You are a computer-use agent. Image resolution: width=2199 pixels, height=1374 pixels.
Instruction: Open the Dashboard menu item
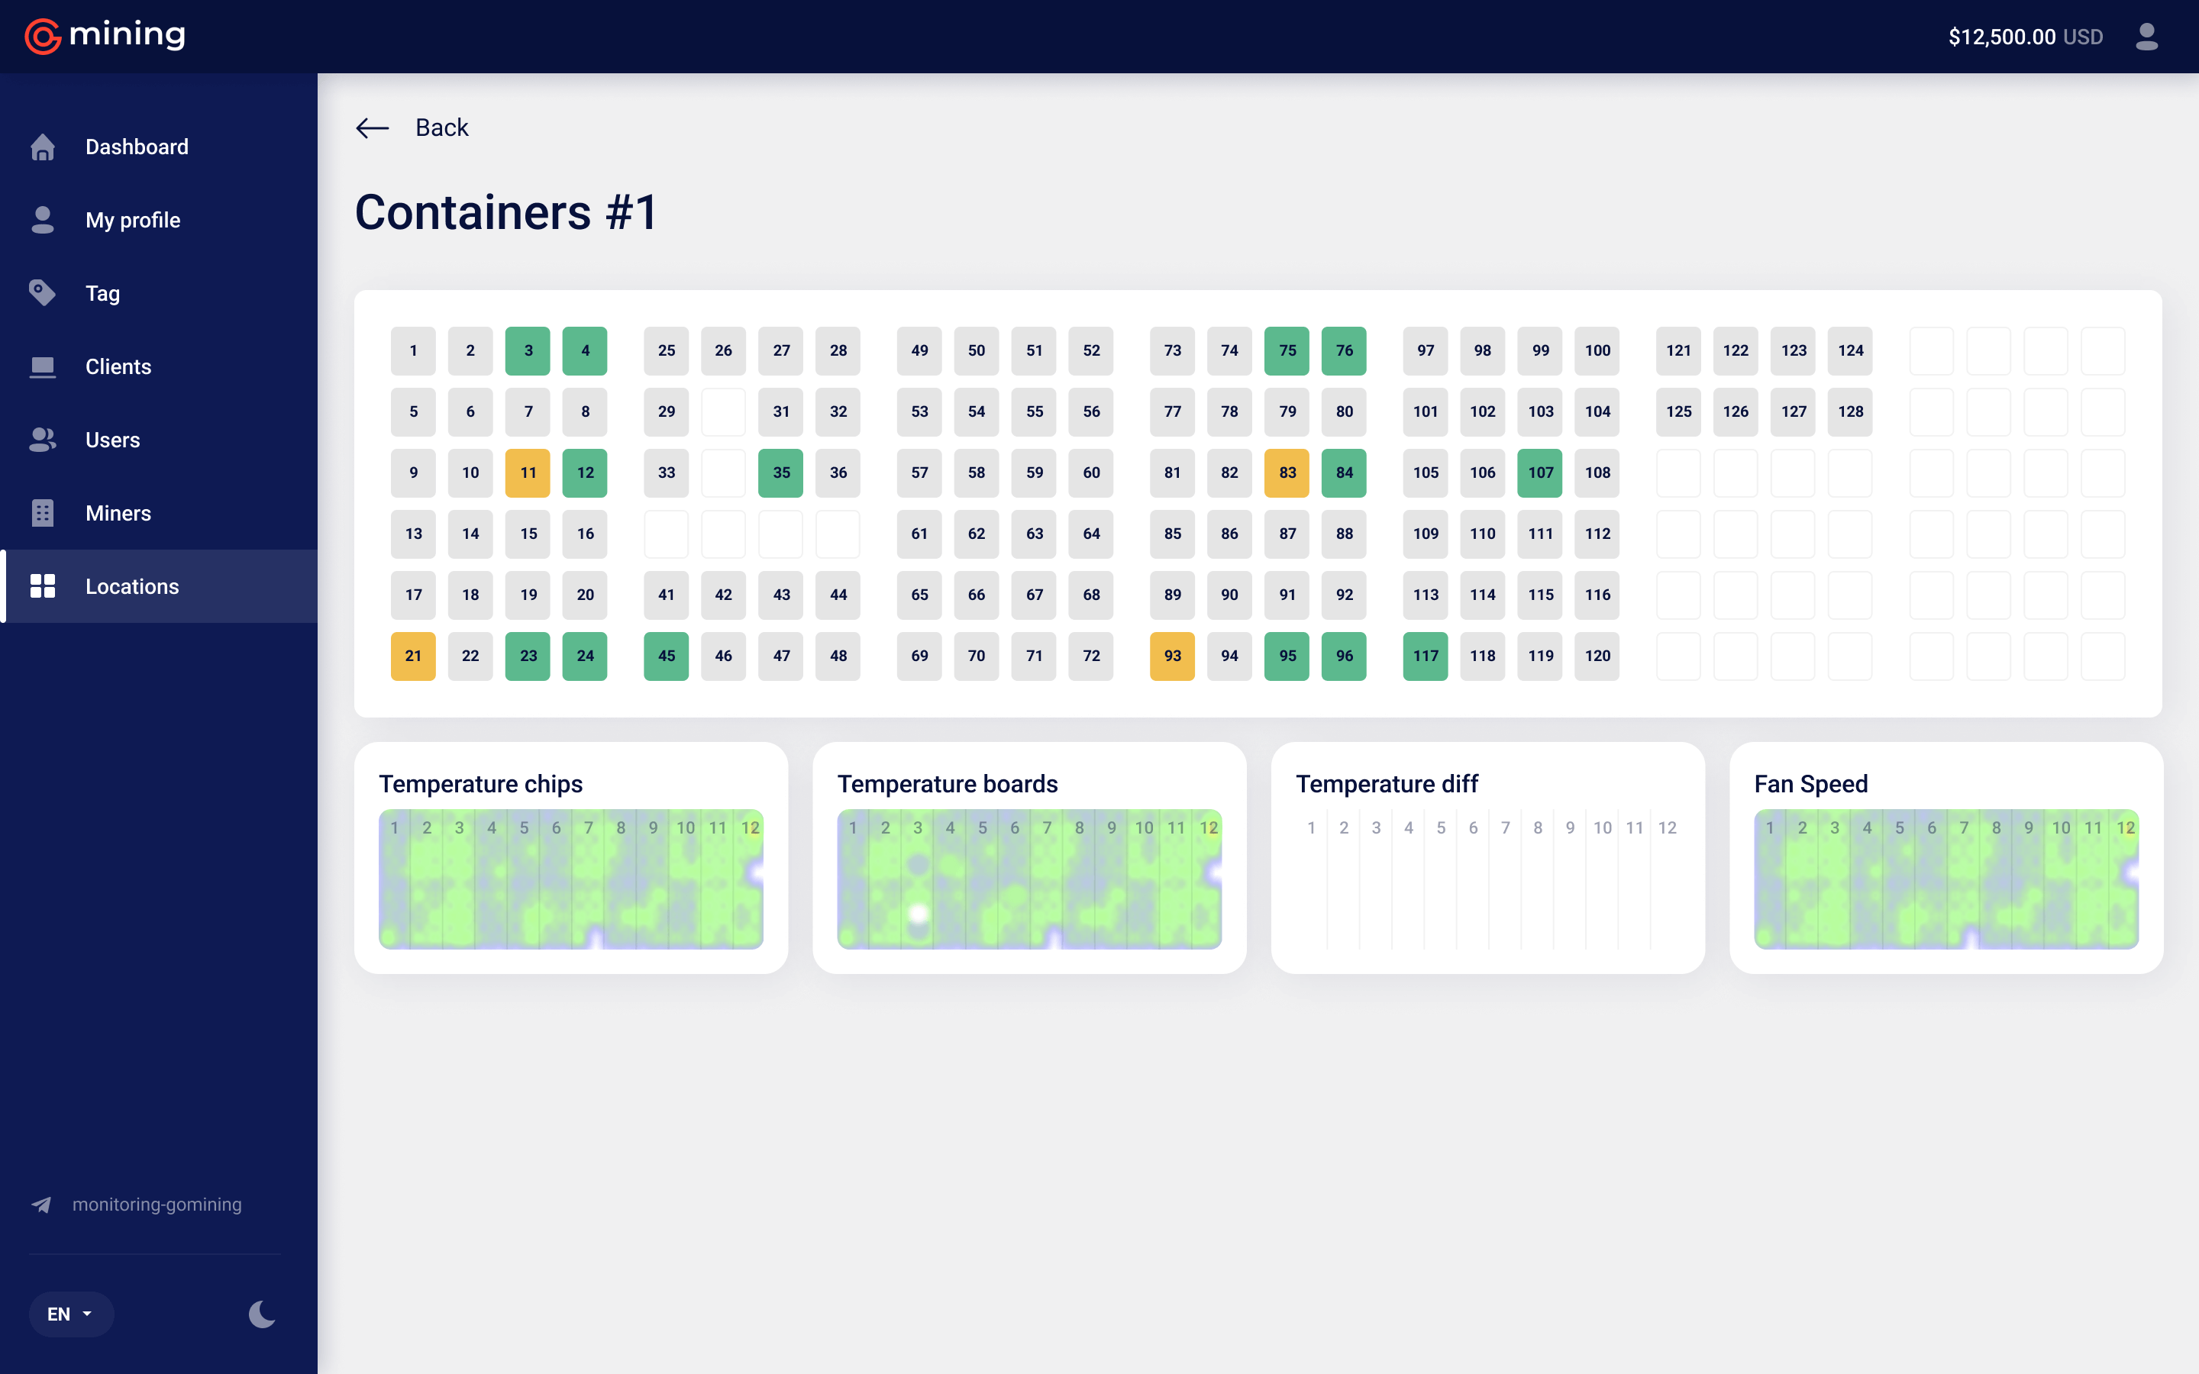click(x=159, y=147)
